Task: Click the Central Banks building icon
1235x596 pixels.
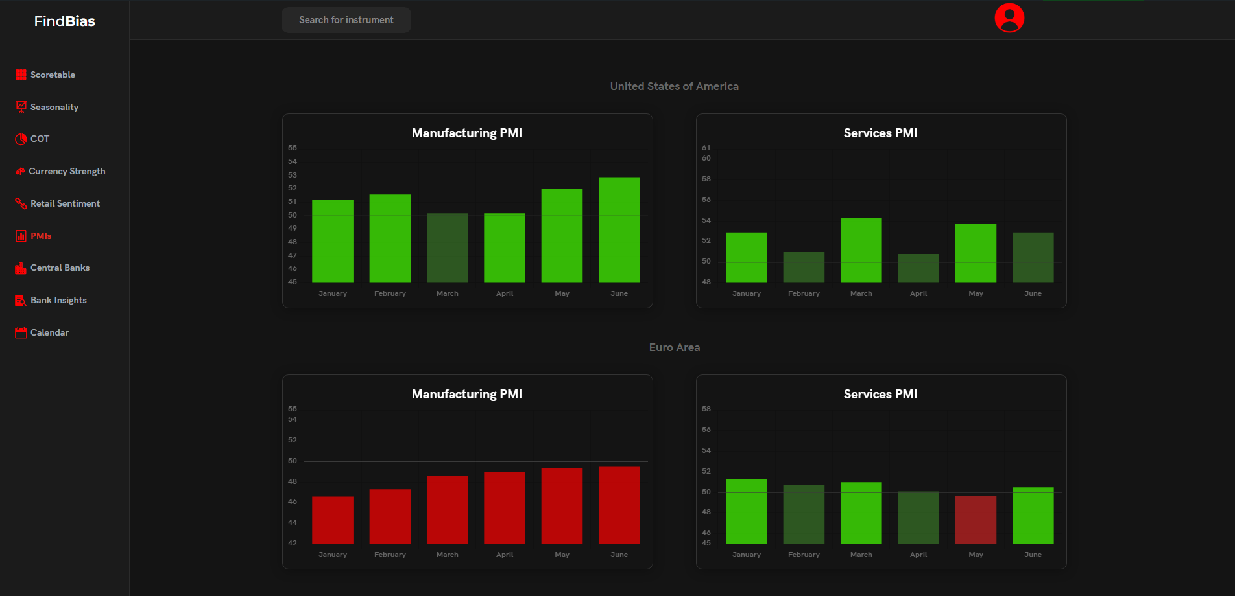Action: tap(21, 268)
